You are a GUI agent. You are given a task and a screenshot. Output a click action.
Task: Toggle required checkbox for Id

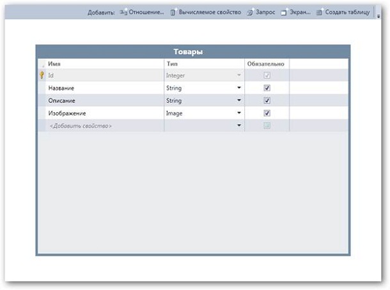[267, 75]
